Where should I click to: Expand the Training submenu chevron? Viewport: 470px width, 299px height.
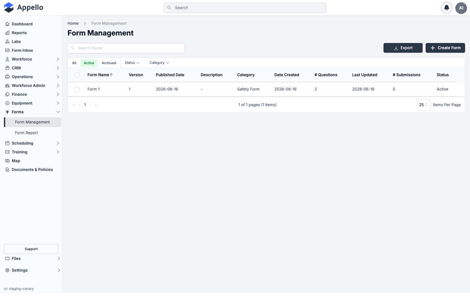coord(58,152)
